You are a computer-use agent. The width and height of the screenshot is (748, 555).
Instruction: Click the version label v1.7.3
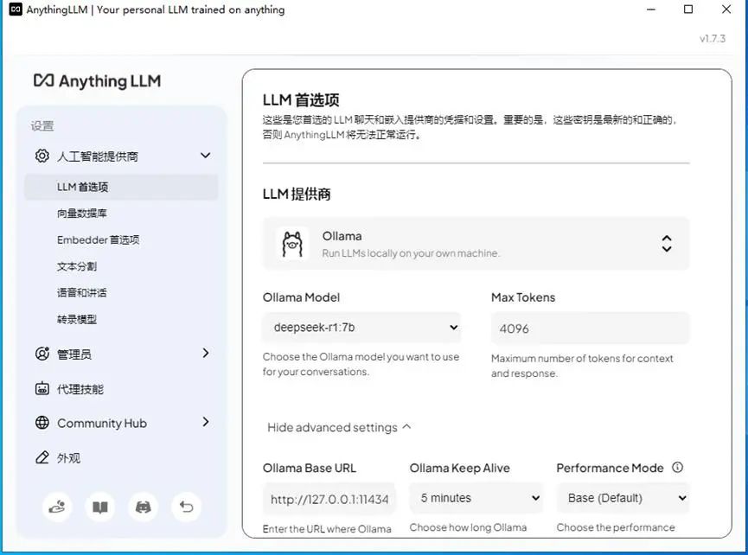point(713,39)
